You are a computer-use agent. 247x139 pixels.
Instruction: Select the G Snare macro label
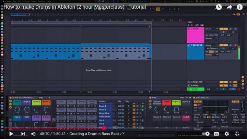[x=46, y=117]
